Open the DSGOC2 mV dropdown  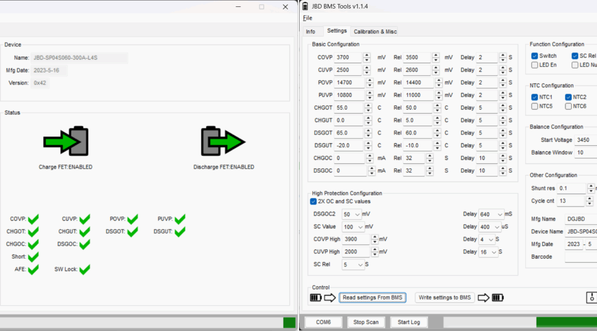pos(352,214)
